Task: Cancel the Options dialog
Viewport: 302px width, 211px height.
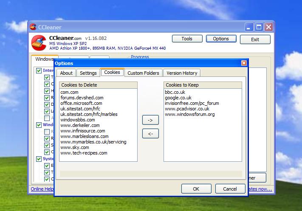Action: 230,188
